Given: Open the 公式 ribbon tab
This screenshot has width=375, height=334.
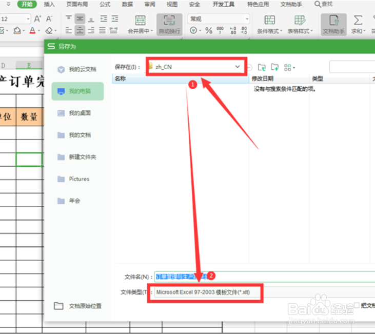Looking at the screenshot, I should tap(105, 4).
